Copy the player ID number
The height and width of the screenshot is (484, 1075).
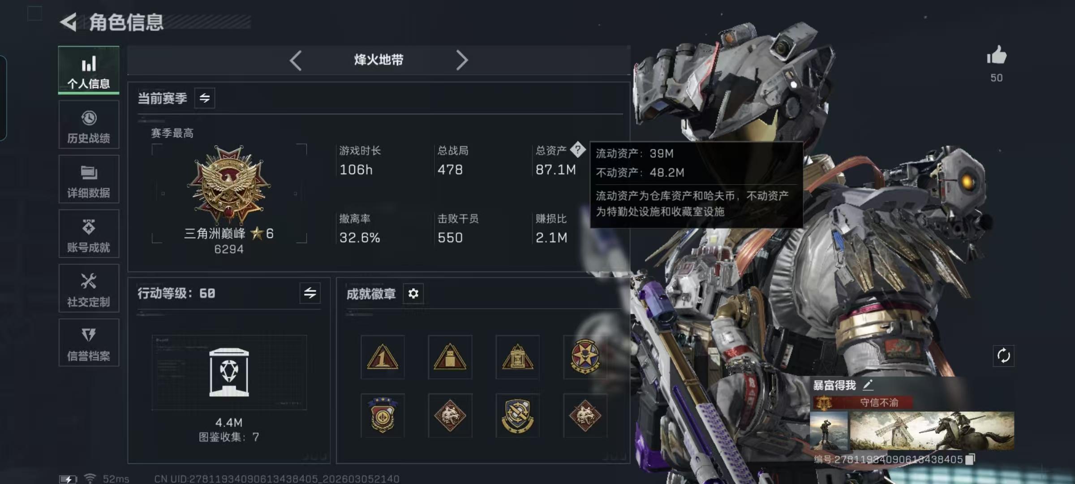pyautogui.click(x=970, y=459)
